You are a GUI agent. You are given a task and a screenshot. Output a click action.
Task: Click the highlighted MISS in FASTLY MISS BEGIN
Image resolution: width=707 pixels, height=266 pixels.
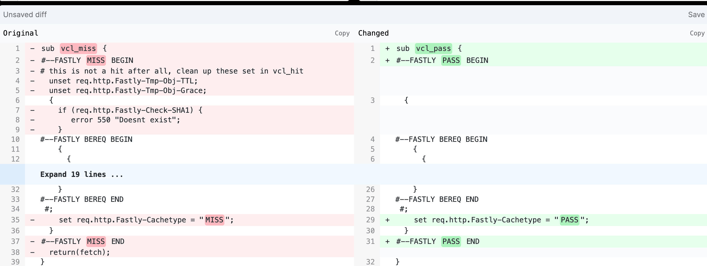96,60
